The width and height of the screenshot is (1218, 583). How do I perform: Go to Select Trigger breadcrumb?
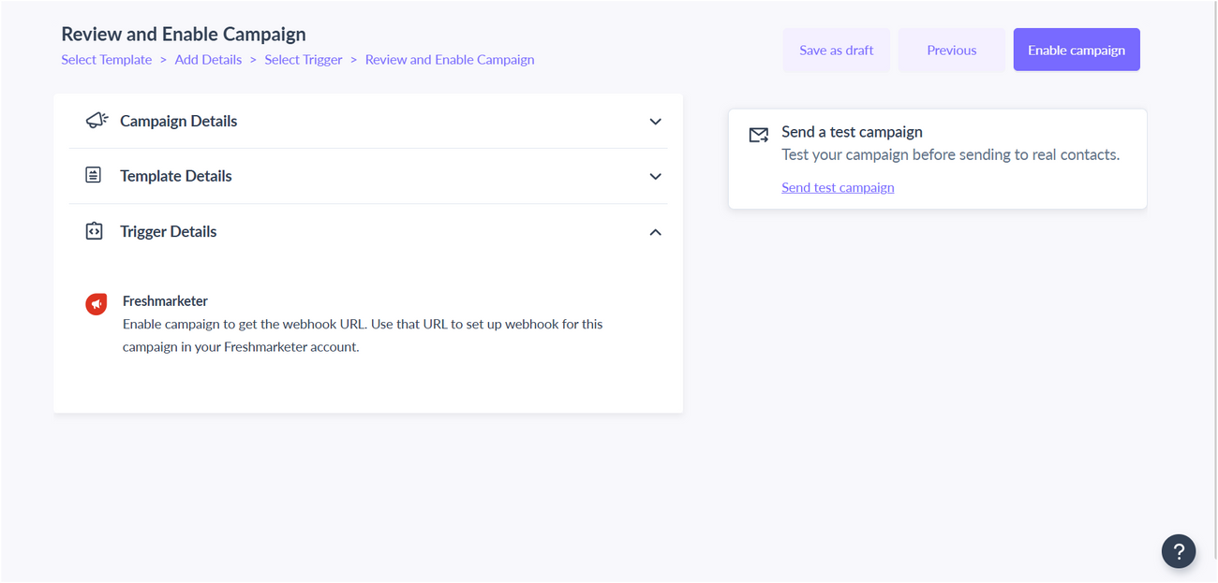tap(304, 60)
